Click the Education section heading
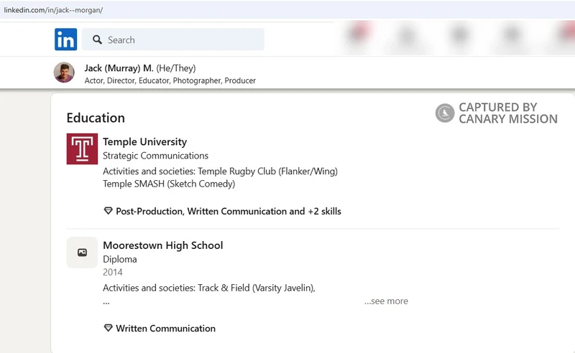The image size is (575, 353). [x=96, y=118]
